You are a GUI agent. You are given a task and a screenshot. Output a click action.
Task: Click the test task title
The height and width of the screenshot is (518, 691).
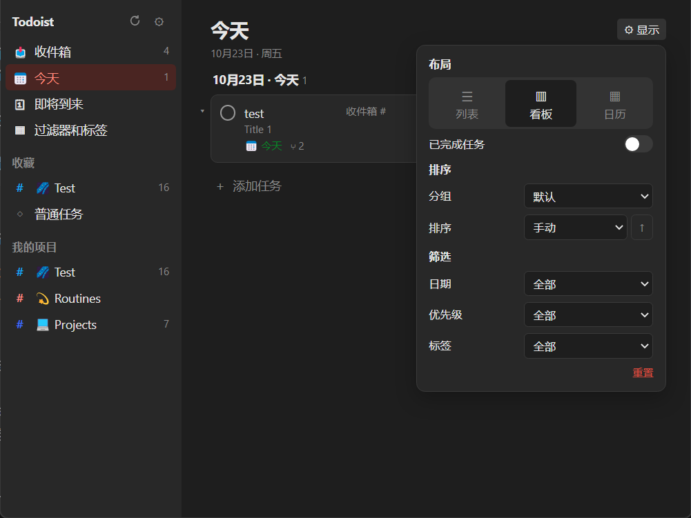(x=254, y=114)
